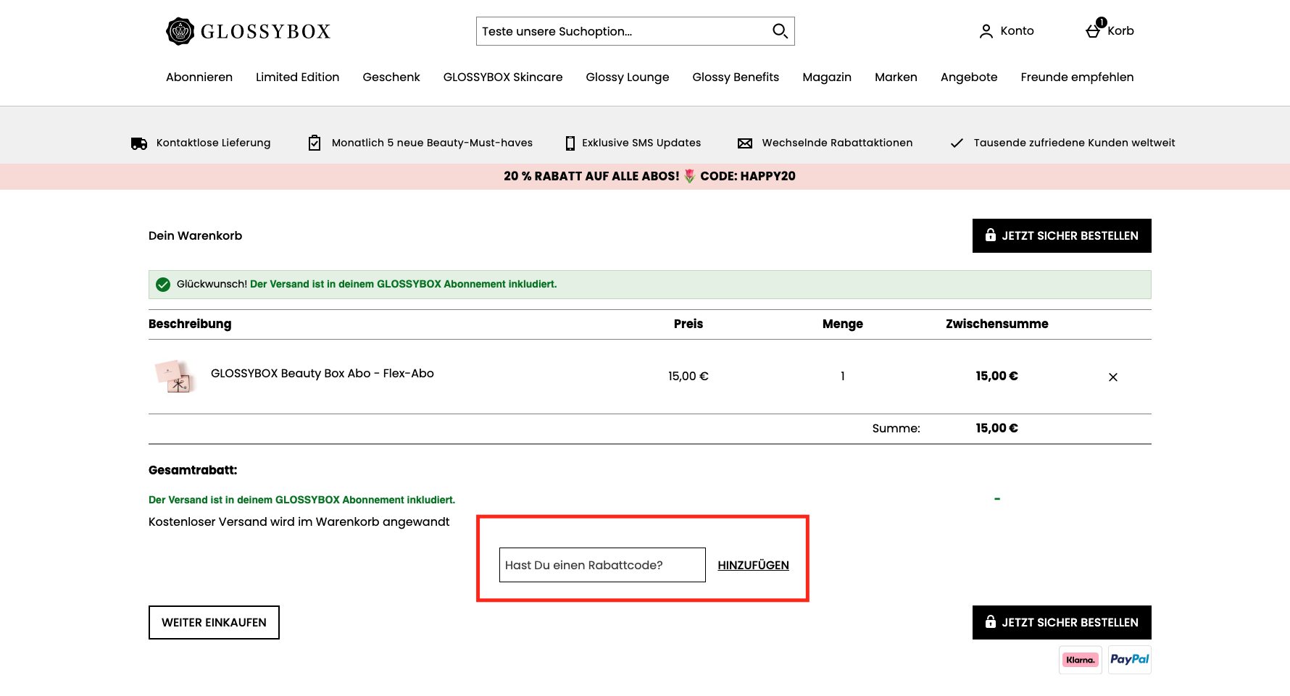This screenshot has width=1290, height=696.
Task: Click WEITER EINKAUFEN button
Action: [x=214, y=623]
